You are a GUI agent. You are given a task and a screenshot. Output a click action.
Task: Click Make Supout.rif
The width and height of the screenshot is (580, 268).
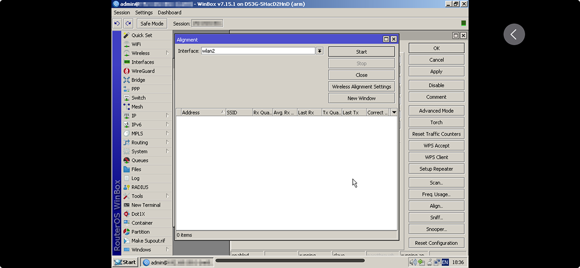click(x=148, y=241)
